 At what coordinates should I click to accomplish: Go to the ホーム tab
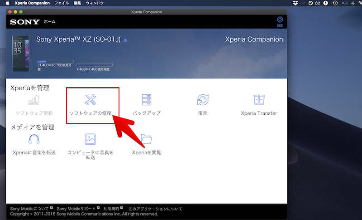click(50, 22)
